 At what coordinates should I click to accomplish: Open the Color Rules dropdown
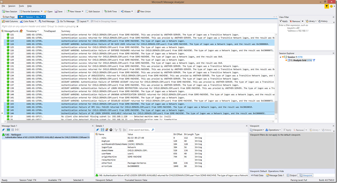28,21
